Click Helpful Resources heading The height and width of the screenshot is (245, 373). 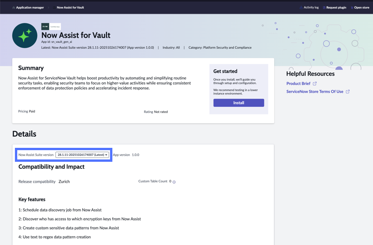(311, 74)
